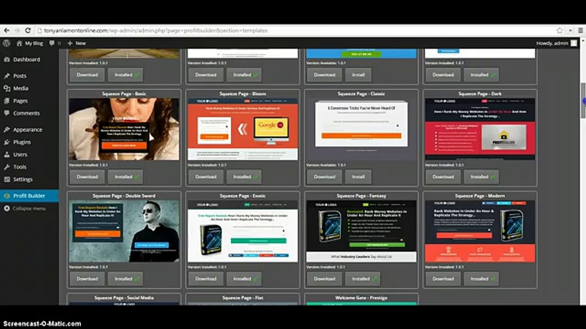586x329 pixels.
Task: Open Plugins in sidebar
Action: pos(22,142)
